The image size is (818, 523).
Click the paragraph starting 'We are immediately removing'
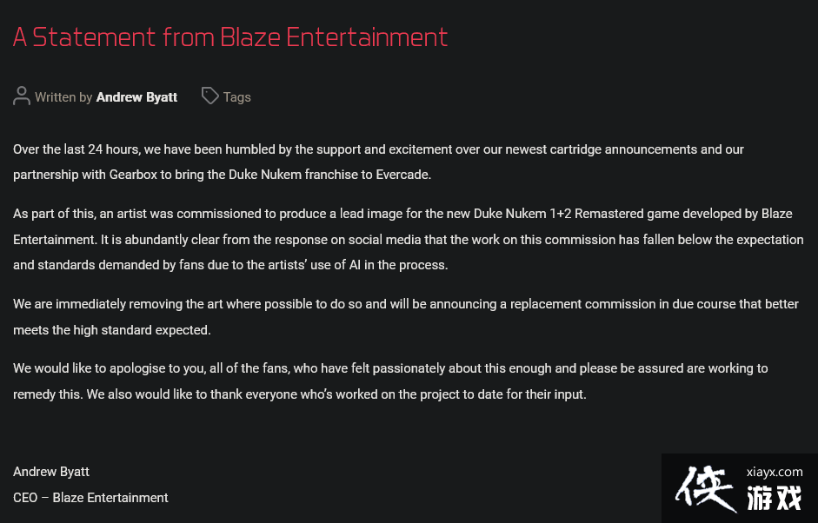[x=405, y=317]
